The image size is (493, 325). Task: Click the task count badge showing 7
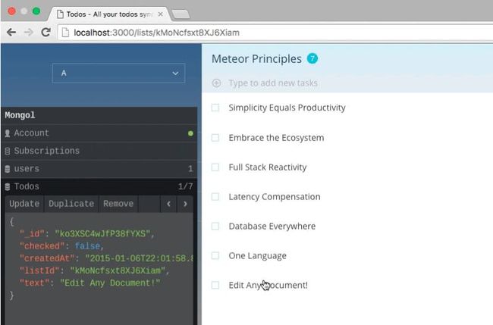[312, 58]
